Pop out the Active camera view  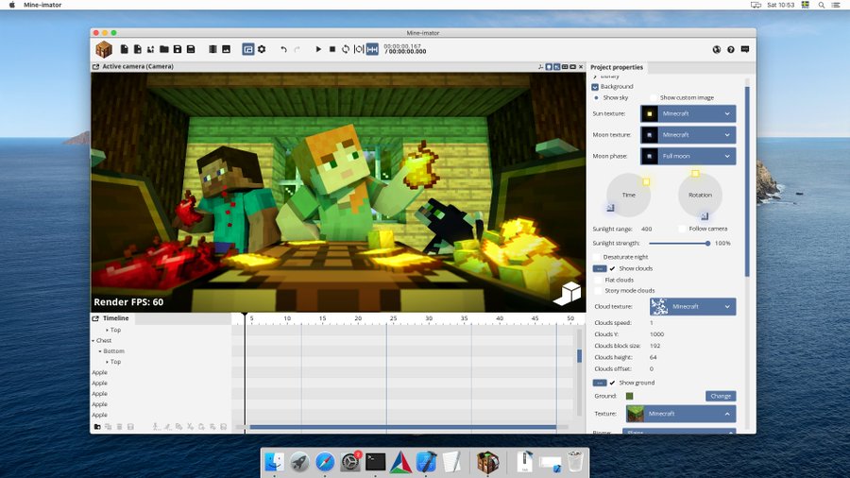click(x=96, y=67)
